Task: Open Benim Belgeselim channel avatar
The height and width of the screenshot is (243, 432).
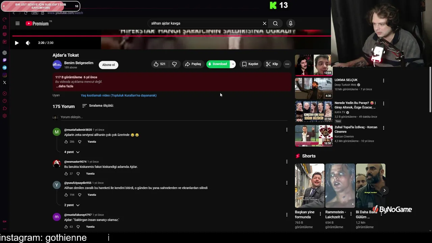Action: click(x=57, y=65)
